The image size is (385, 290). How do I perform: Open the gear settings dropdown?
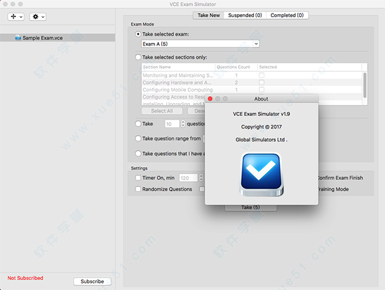pyautogui.click(x=38, y=17)
